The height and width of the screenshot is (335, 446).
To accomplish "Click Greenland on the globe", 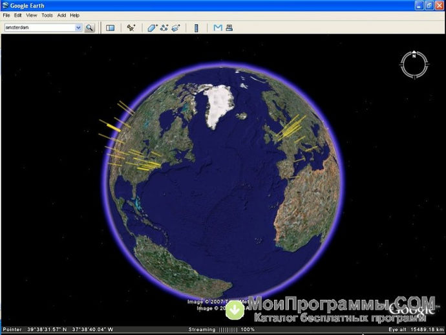I will click(220, 104).
